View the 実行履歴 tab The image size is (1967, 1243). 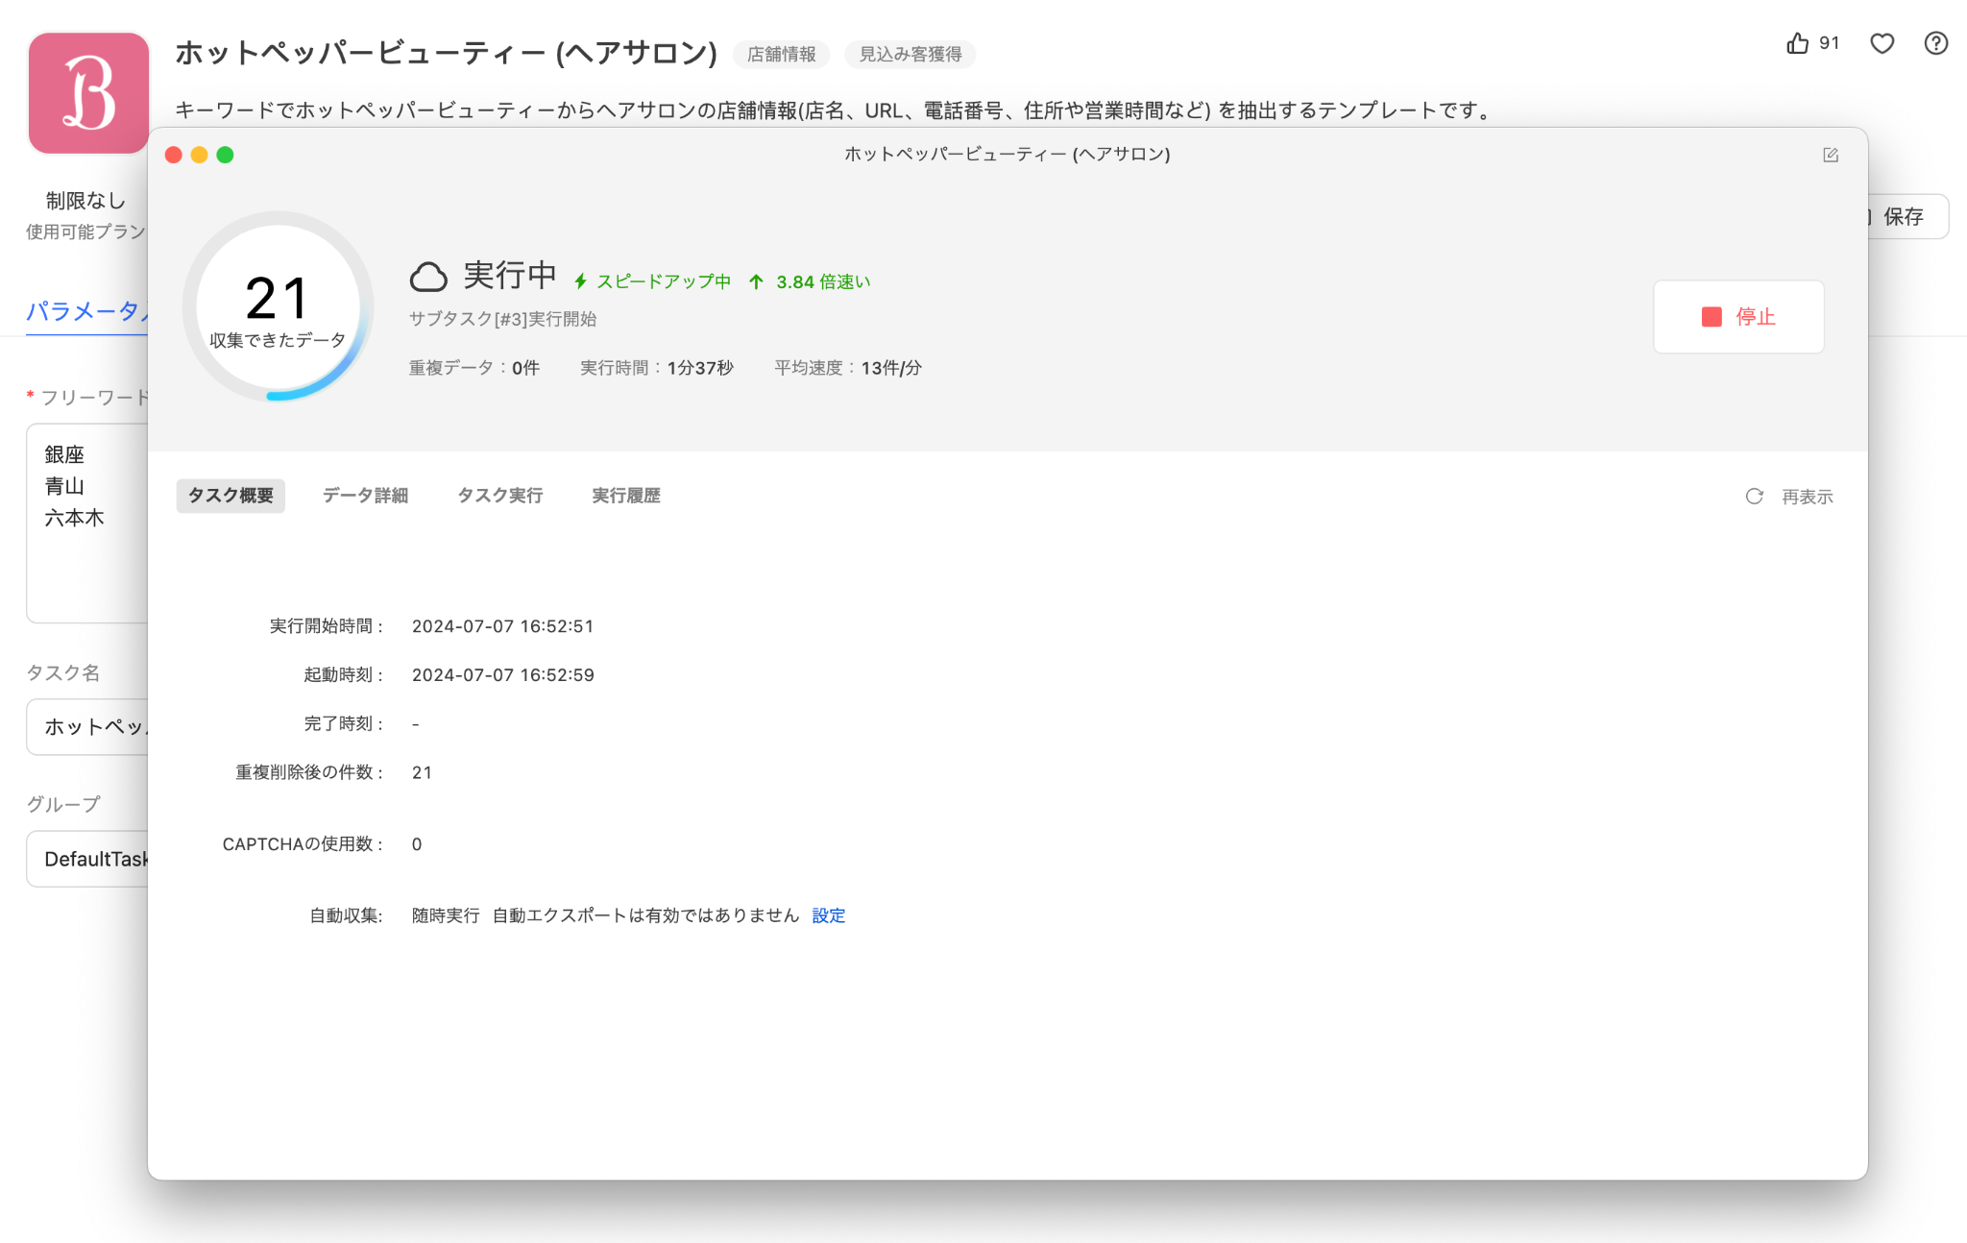[625, 496]
